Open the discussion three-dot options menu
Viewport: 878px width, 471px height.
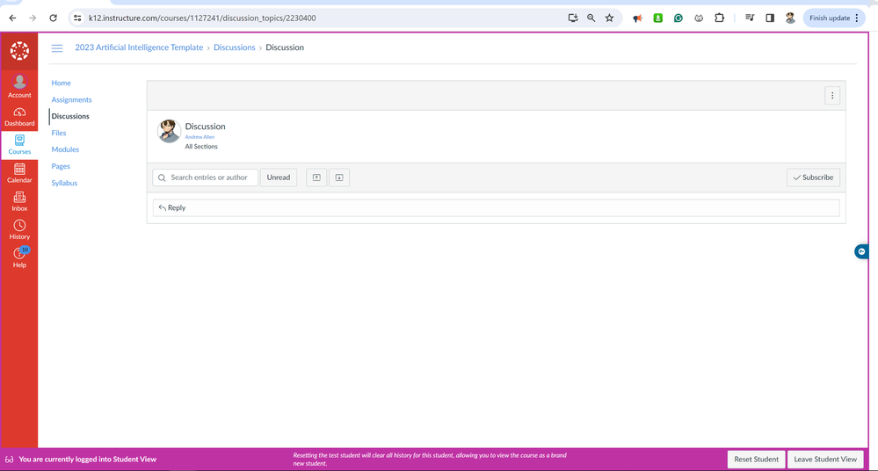click(832, 96)
